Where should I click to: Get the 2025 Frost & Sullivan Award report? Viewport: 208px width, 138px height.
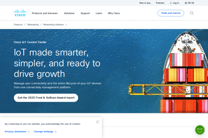click(x=46, y=98)
